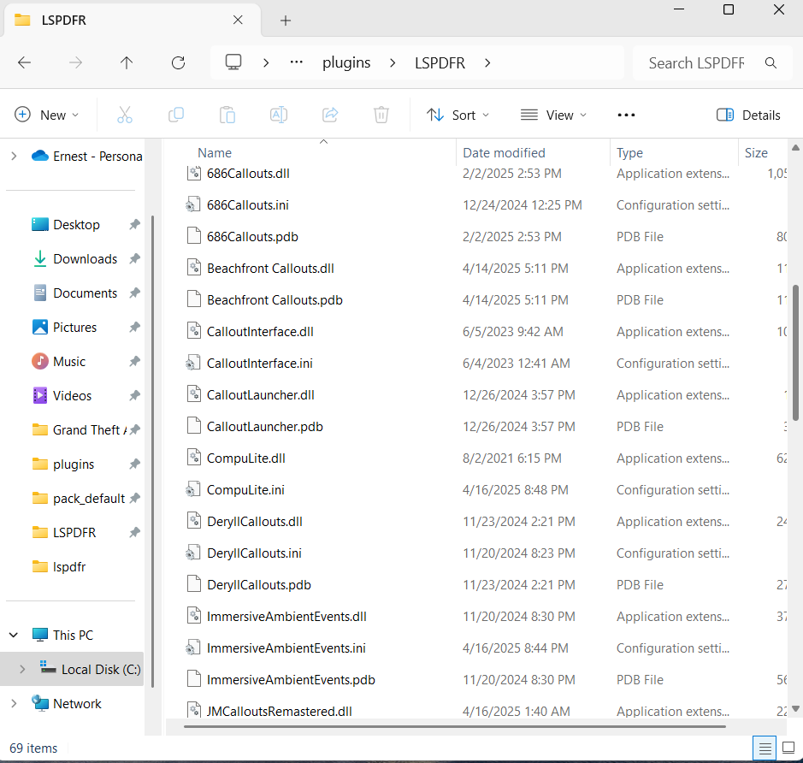
Task: Refresh the current folder view
Action: (x=178, y=62)
